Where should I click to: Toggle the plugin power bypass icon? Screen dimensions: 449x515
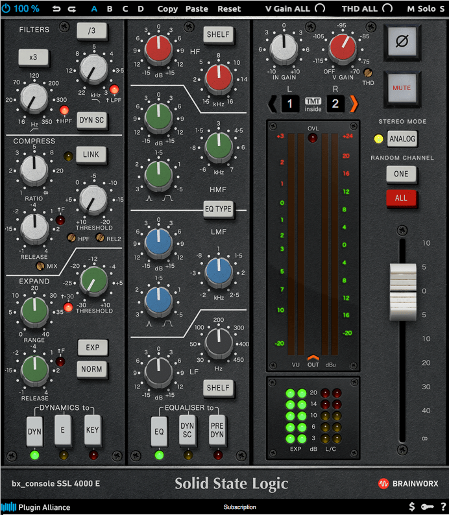pyautogui.click(x=7, y=9)
